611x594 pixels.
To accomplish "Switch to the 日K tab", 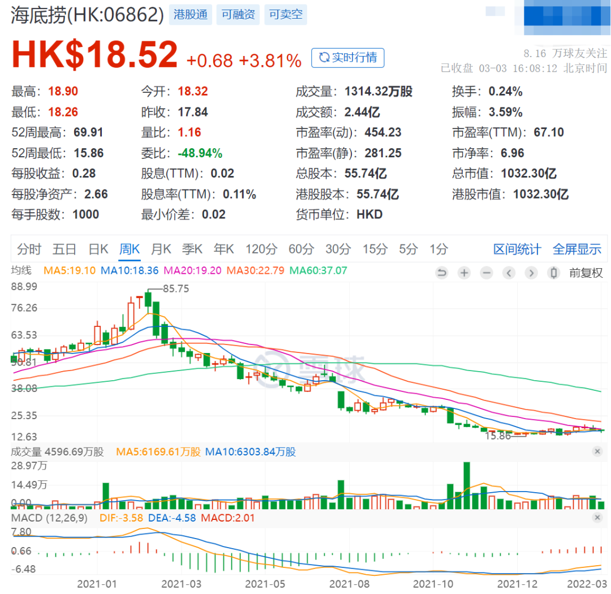I will click(98, 249).
